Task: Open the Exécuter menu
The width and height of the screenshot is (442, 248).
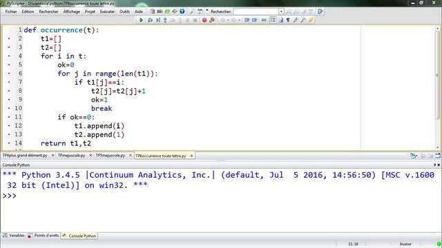Action: point(108,12)
